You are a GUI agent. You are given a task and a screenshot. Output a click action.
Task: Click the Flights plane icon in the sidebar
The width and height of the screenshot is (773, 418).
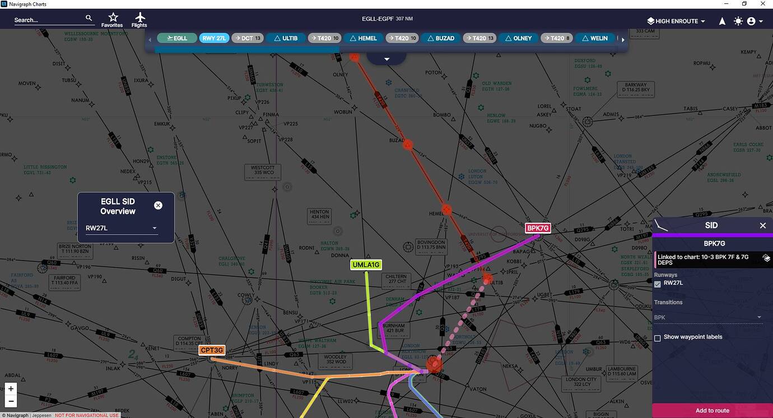click(x=139, y=19)
